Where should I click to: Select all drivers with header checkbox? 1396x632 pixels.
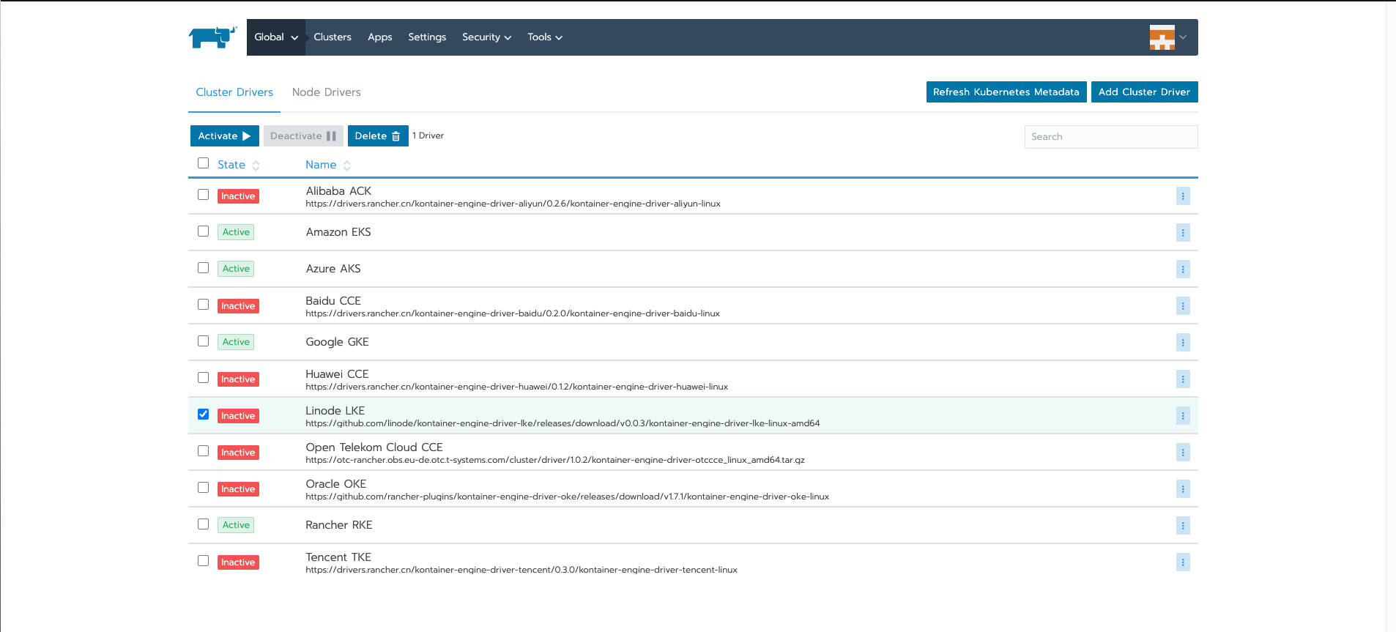pos(204,163)
